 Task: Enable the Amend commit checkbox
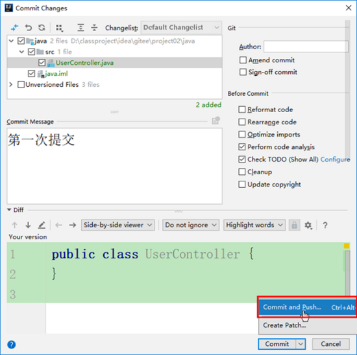243,60
